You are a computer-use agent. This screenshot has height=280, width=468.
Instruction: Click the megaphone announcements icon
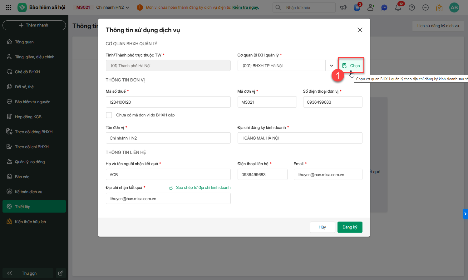pyautogui.click(x=343, y=7)
